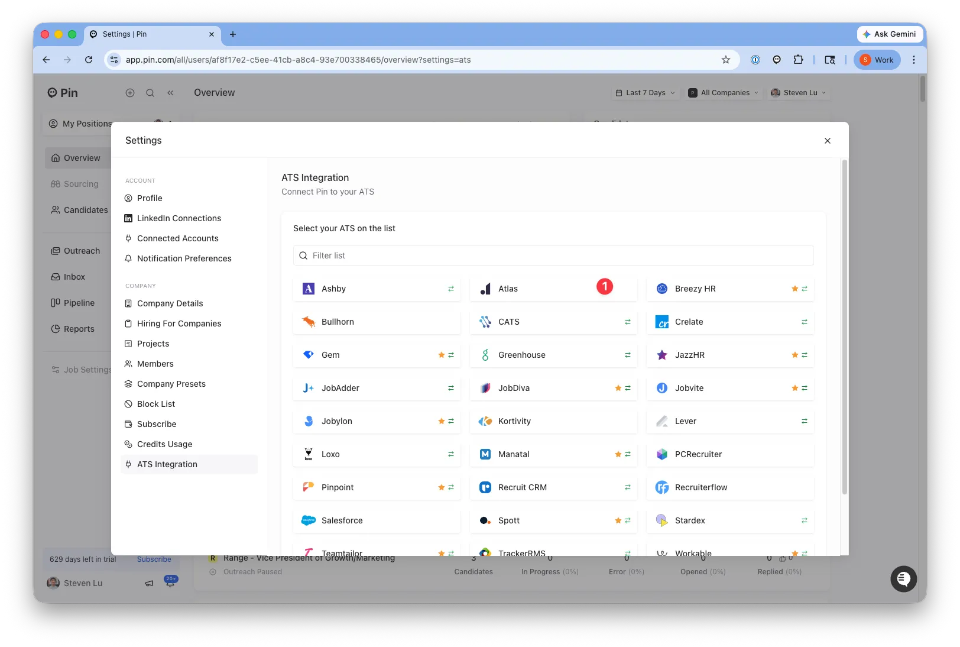The width and height of the screenshot is (960, 647).
Task: Go to Connected Accounts settings
Action: [189, 238]
